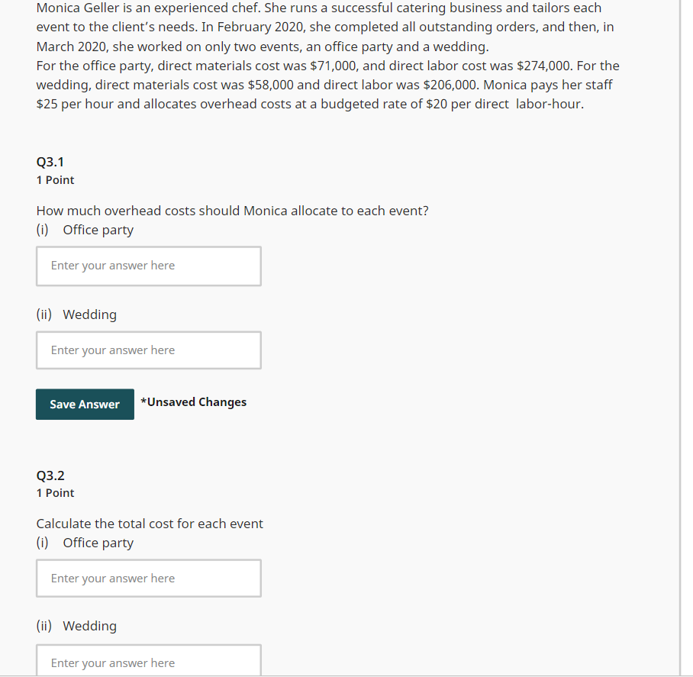The height and width of the screenshot is (677, 693).
Task: Focus the Q3.2 Office party answer box
Action: pos(149,579)
